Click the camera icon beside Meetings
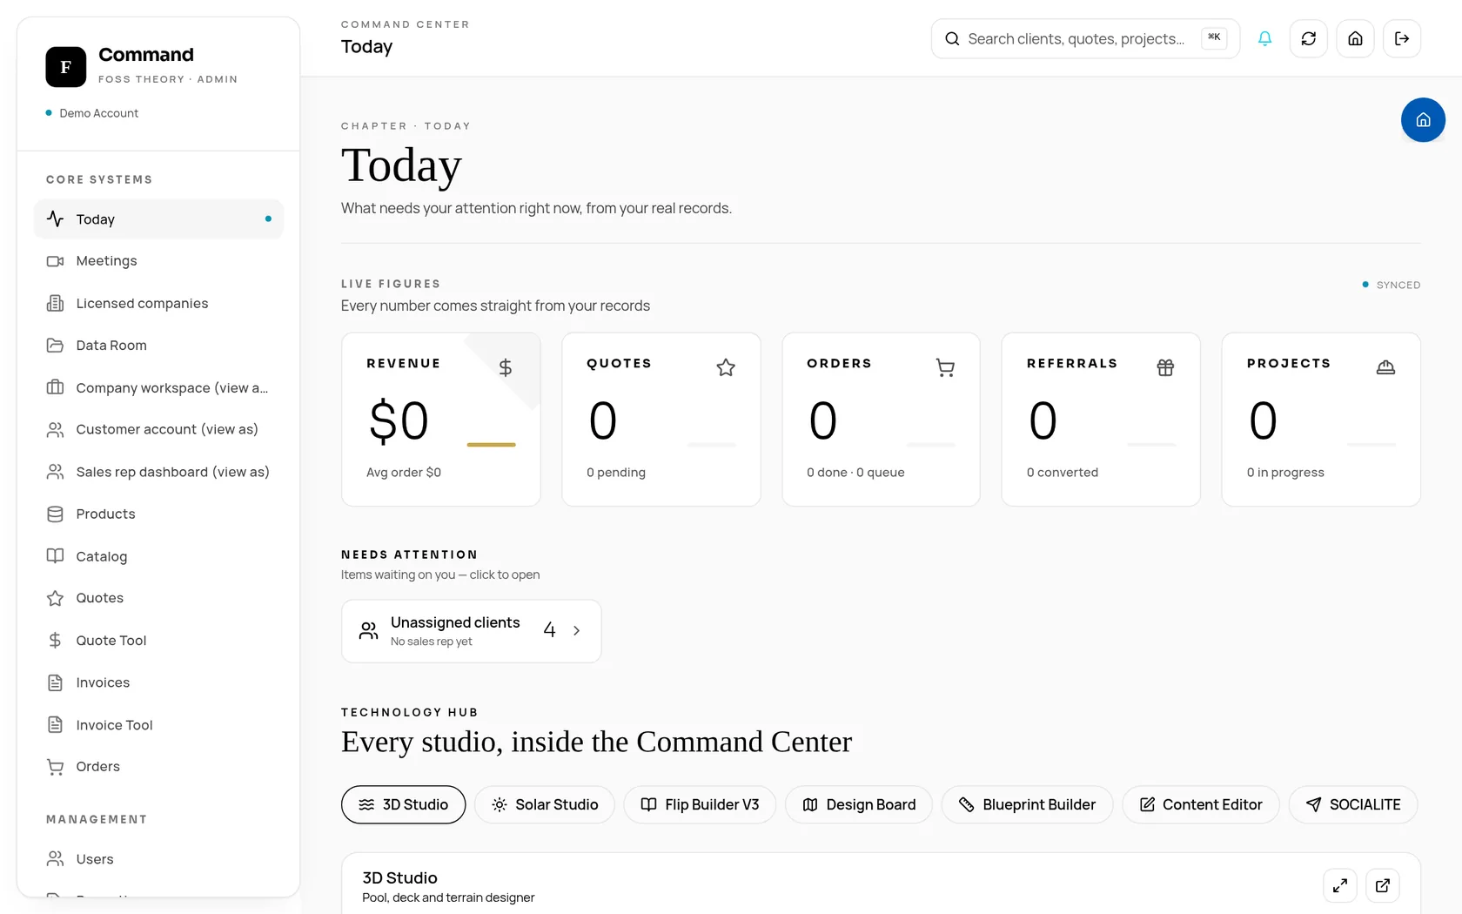This screenshot has height=914, width=1462. click(55, 261)
